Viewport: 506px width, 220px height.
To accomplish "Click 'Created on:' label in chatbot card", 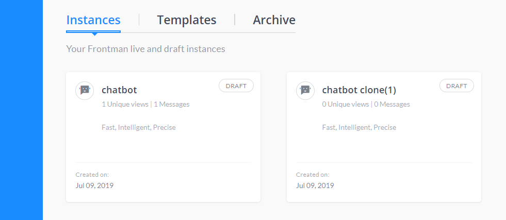I will pyautogui.click(x=92, y=175).
